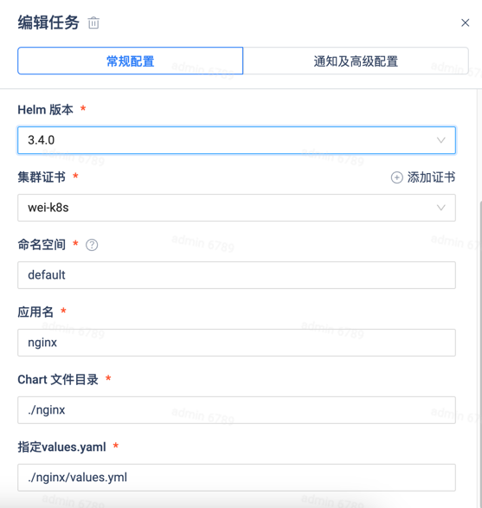Click the vertical scrollbar on the right edge
This screenshot has height=508, width=482.
coord(480,353)
